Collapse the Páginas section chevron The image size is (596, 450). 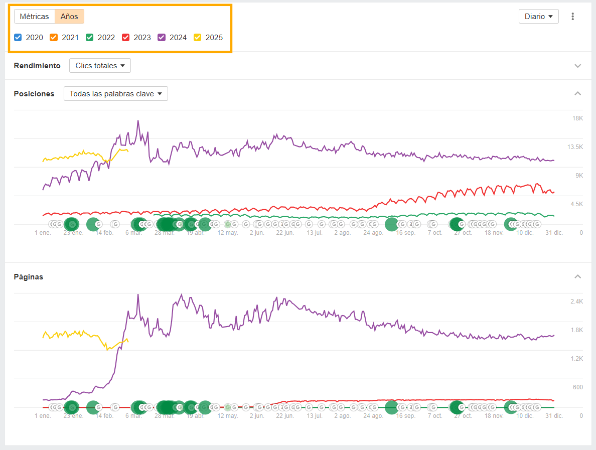click(x=578, y=277)
